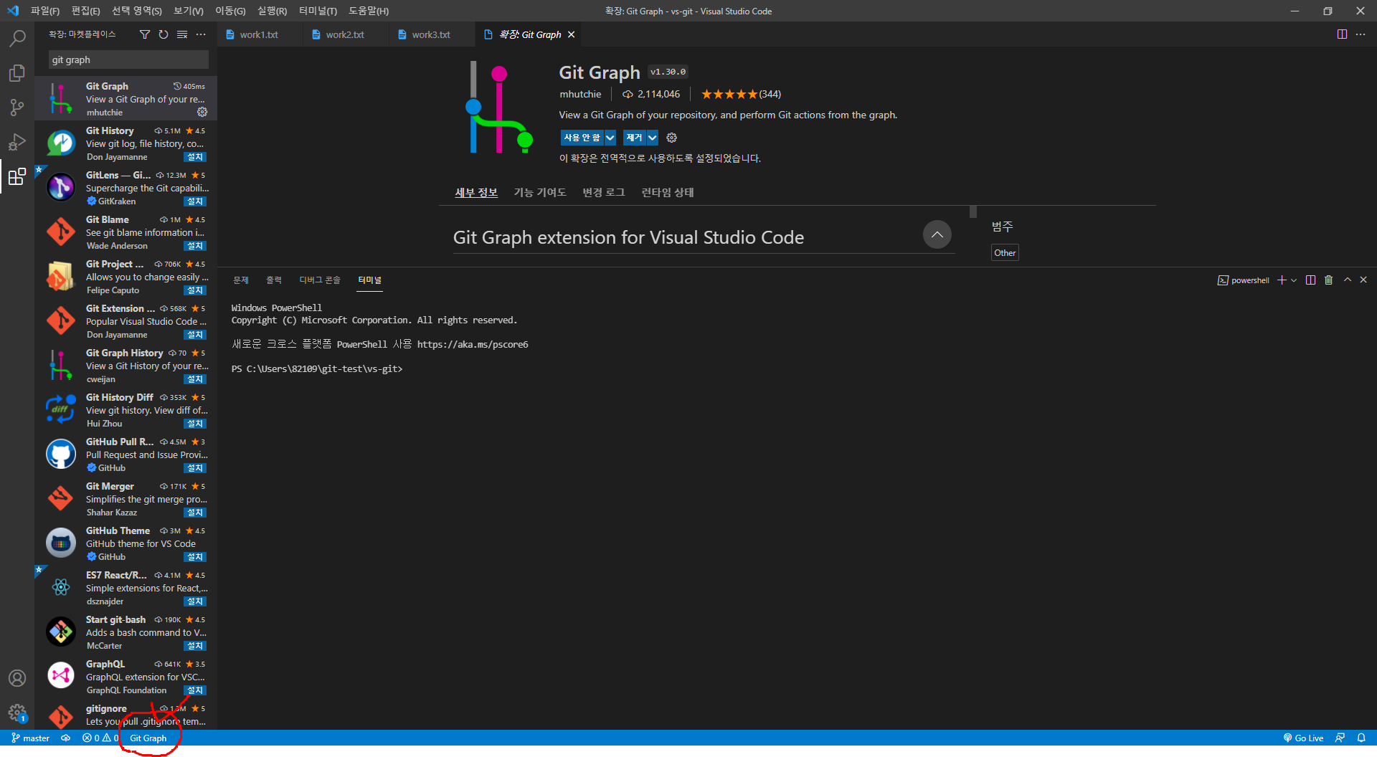The image size is (1377, 757).
Task: Close the Git Graph extension tab
Action: point(571,34)
